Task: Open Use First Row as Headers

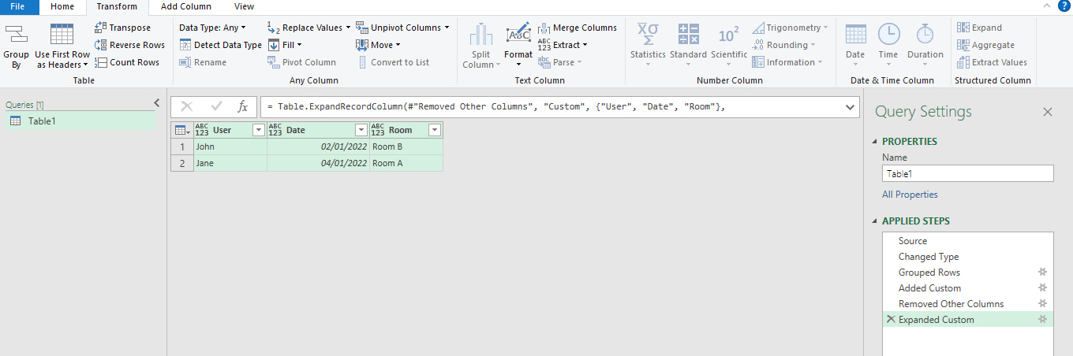Action: (x=62, y=46)
